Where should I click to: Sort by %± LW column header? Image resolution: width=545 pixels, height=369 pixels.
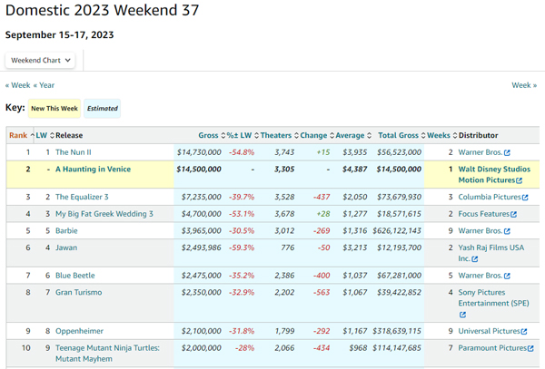243,135
